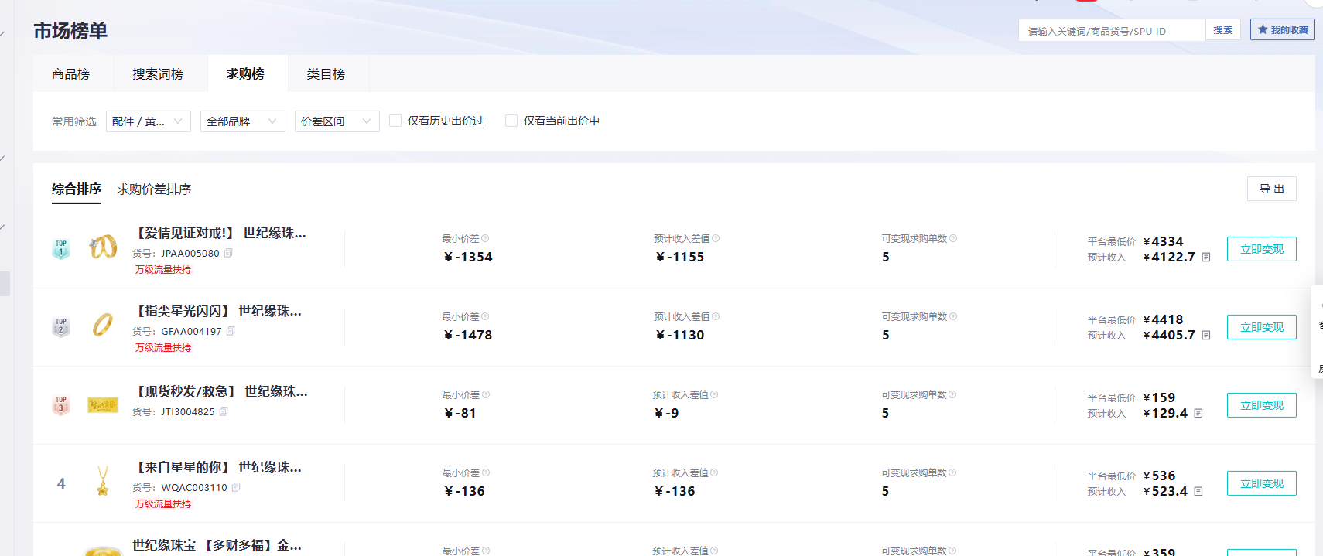This screenshot has width=1323, height=556.
Task: Open income detail icon next to ¥129.4
Action: [x=1198, y=414]
